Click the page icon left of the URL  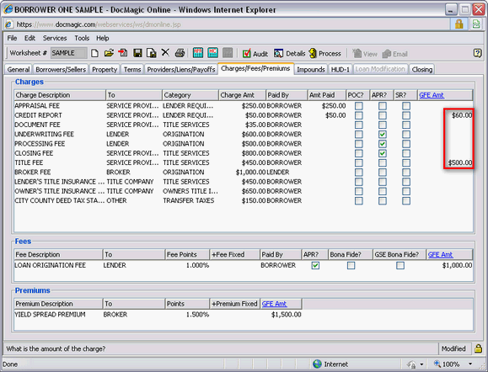coord(8,24)
